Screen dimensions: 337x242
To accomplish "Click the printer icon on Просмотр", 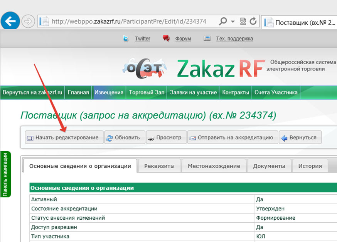I will click(151, 139).
